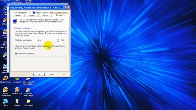
Task: Click the 'Full' slider label
Action: (62, 40)
